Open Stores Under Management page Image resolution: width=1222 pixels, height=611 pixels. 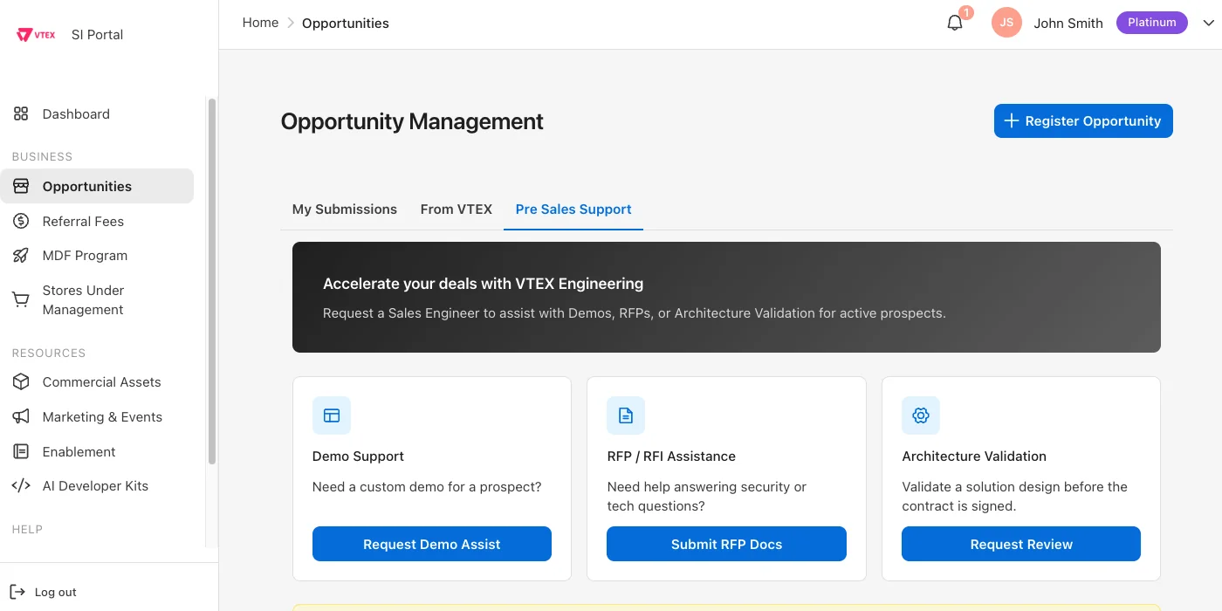pos(97,299)
